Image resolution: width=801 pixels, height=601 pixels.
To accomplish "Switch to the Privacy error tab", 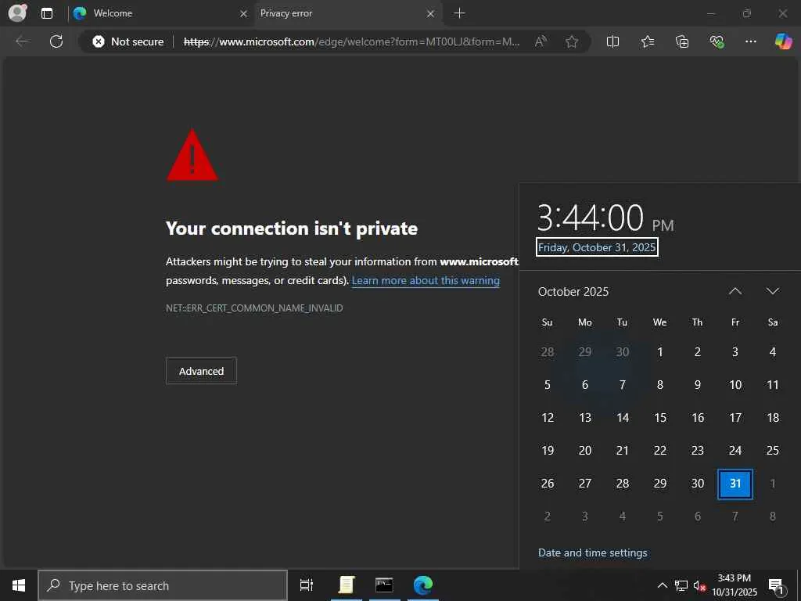I will pyautogui.click(x=347, y=13).
